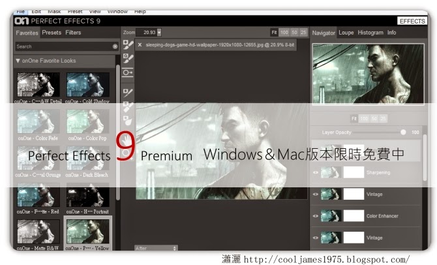
Task: Select the Sharpening layer mask thumbnail
Action: [354, 172]
